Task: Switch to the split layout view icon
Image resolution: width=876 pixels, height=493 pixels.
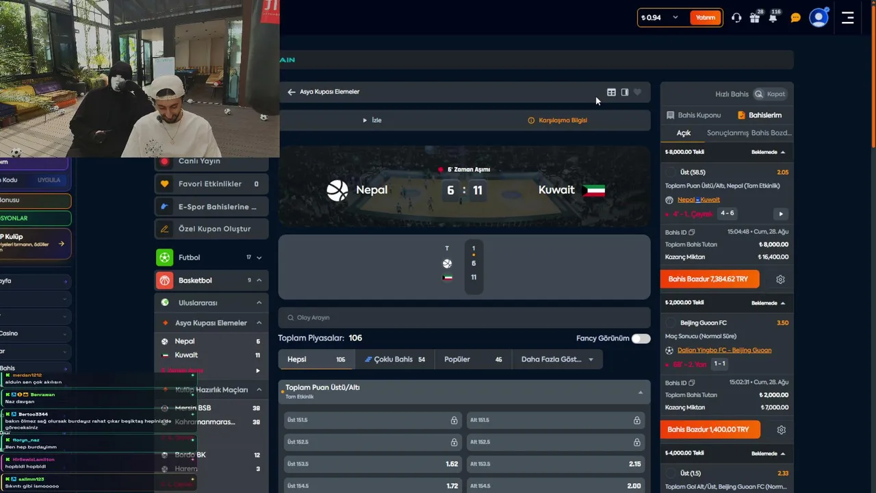Action: coord(625,92)
